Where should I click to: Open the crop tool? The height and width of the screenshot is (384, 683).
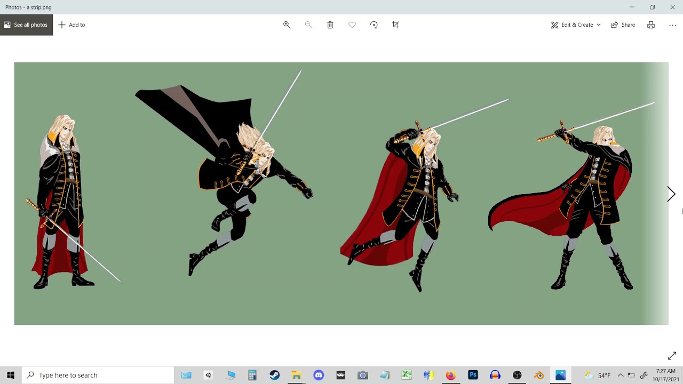pyautogui.click(x=395, y=25)
